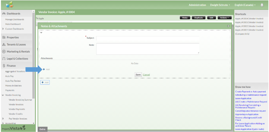Open Tenants & Leases sidebar section

click(16, 44)
